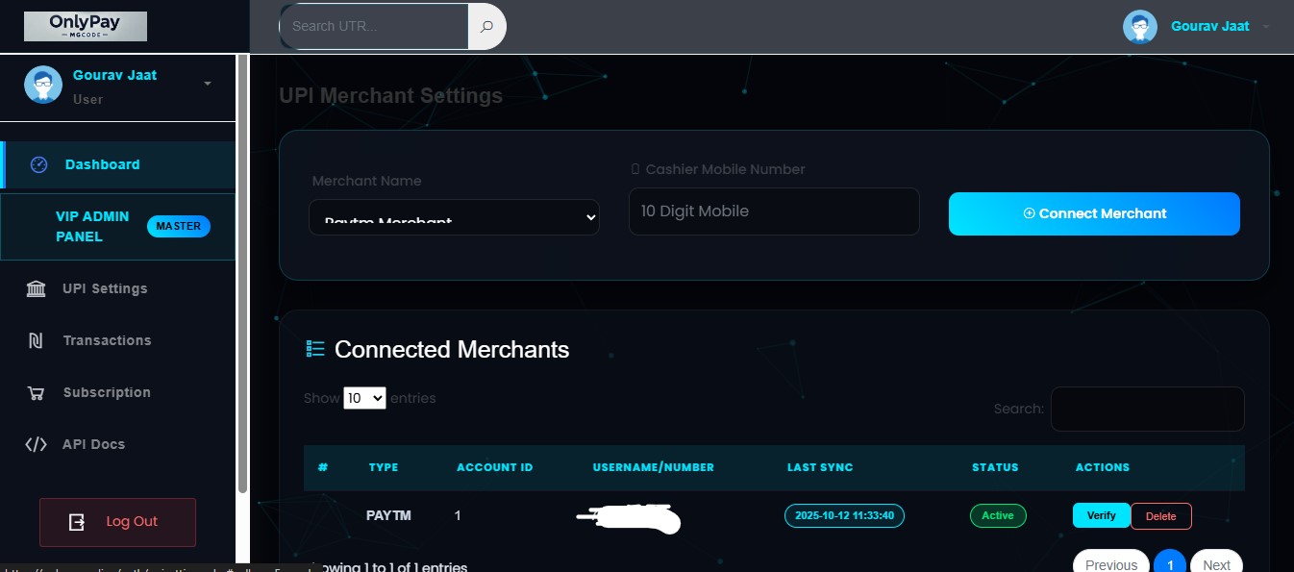Click the search magnifier icon button

click(486, 26)
